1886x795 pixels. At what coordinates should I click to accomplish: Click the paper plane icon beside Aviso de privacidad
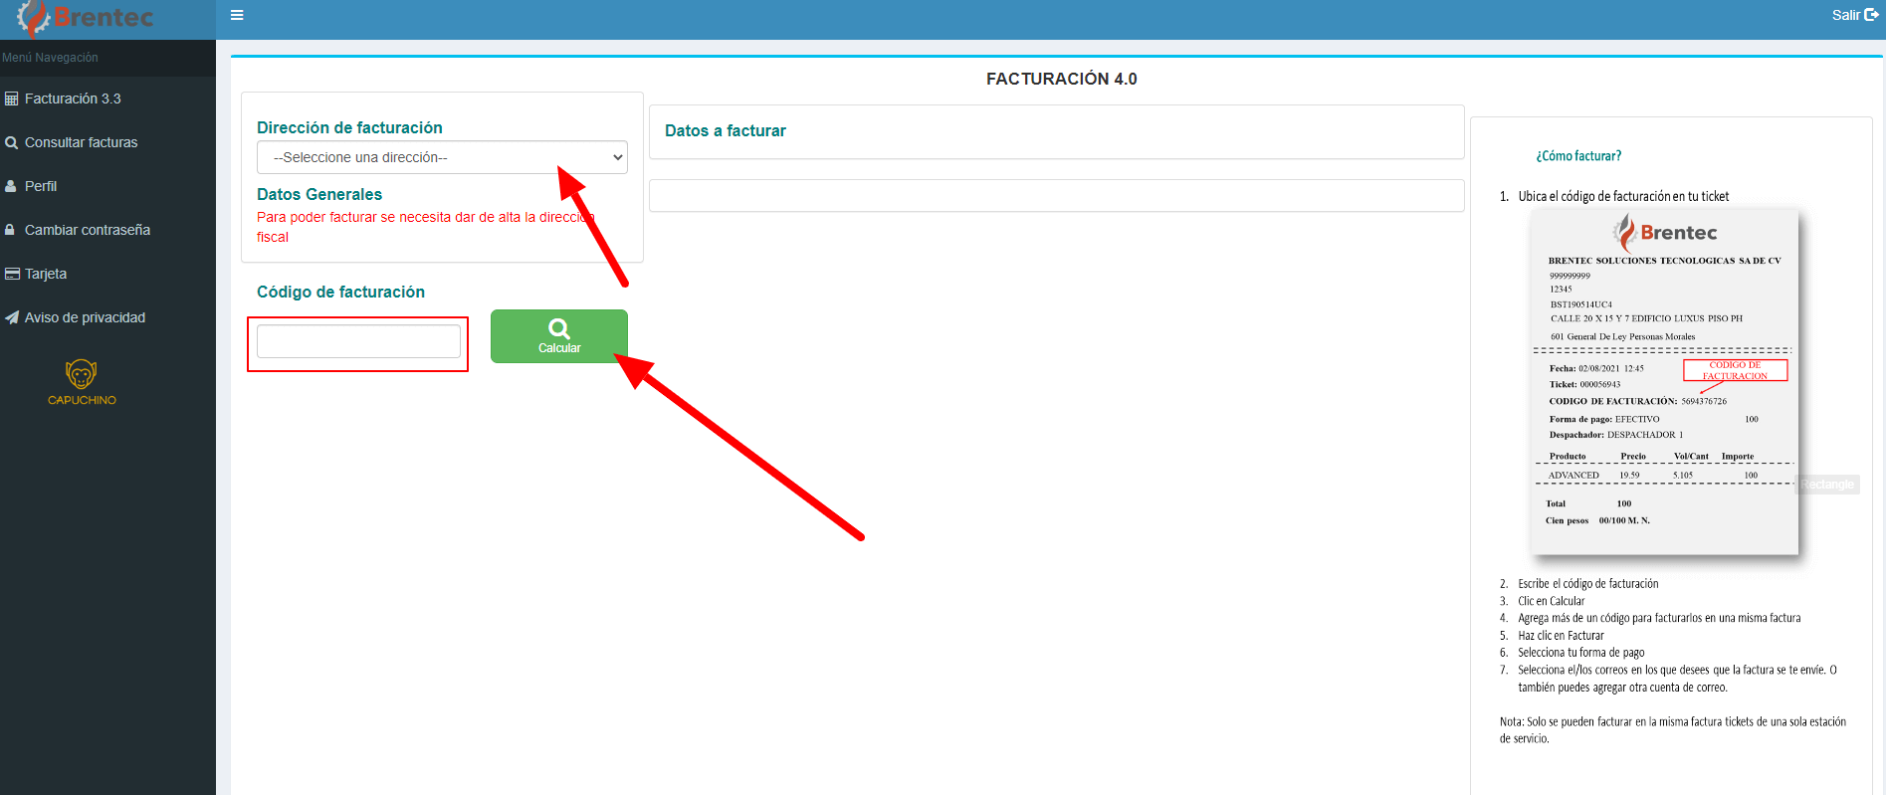click(12, 317)
